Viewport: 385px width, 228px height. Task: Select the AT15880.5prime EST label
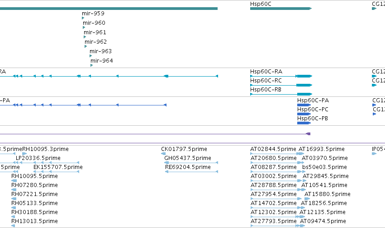point(327,194)
